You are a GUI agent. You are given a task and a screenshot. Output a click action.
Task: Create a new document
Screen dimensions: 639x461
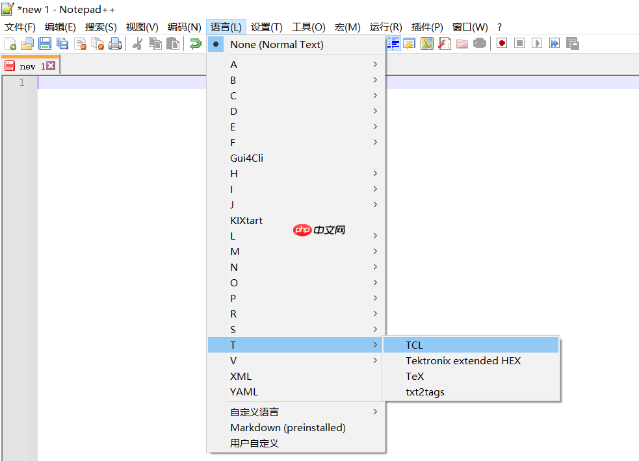pos(9,43)
